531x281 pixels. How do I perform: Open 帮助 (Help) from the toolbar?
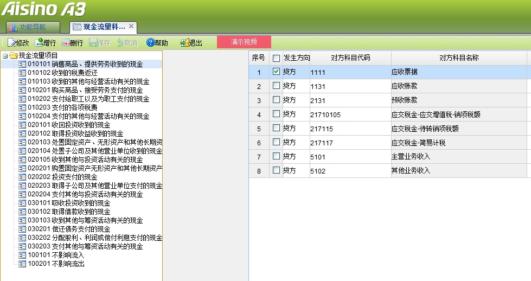click(157, 43)
